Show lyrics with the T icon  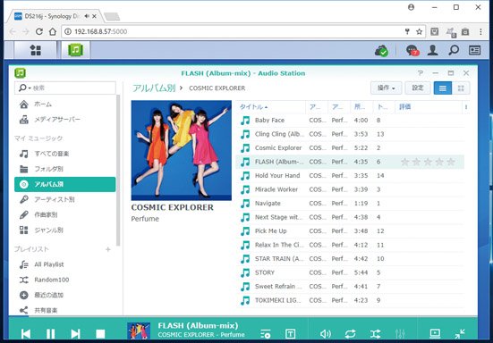pos(290,334)
